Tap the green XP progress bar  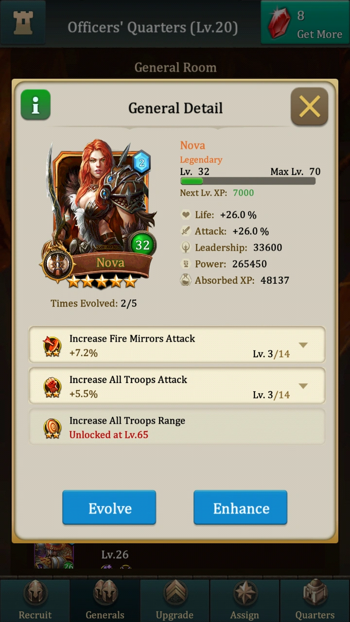coord(248,181)
